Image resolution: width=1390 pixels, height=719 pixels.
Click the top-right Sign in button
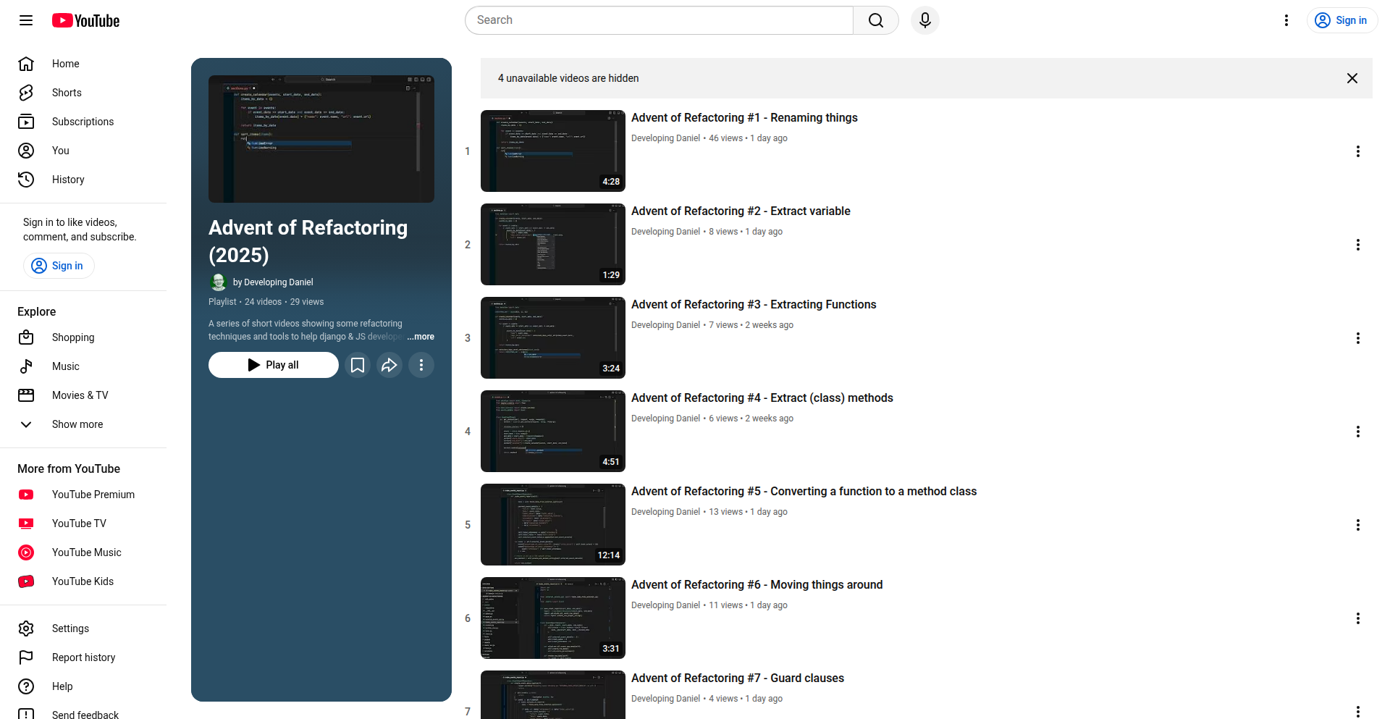pos(1341,20)
